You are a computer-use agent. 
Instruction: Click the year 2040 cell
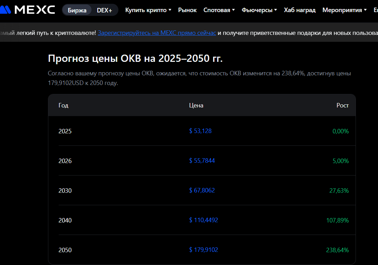pos(65,220)
